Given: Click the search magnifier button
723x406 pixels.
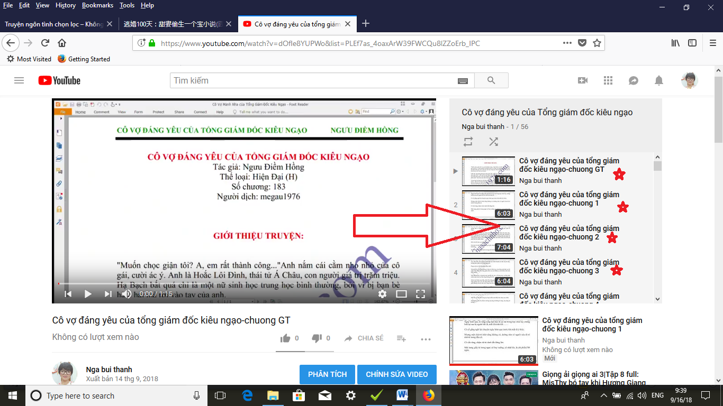Looking at the screenshot, I should click(x=491, y=80).
